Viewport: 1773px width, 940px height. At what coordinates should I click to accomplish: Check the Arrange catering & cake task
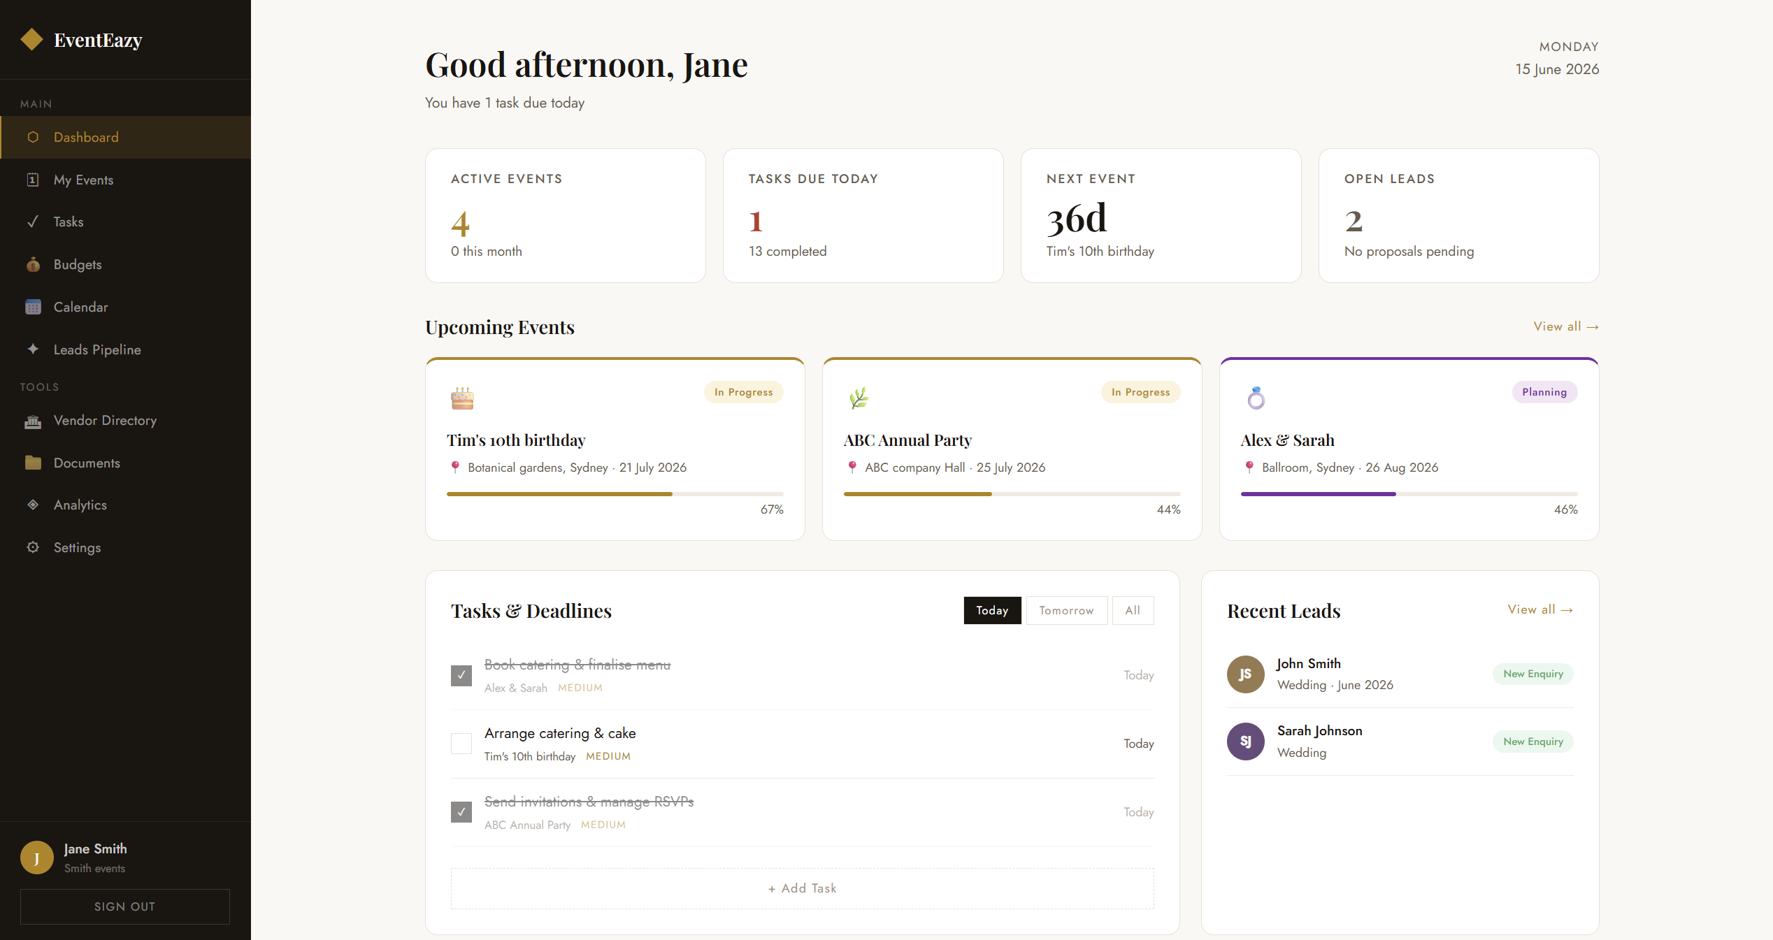pos(461,744)
